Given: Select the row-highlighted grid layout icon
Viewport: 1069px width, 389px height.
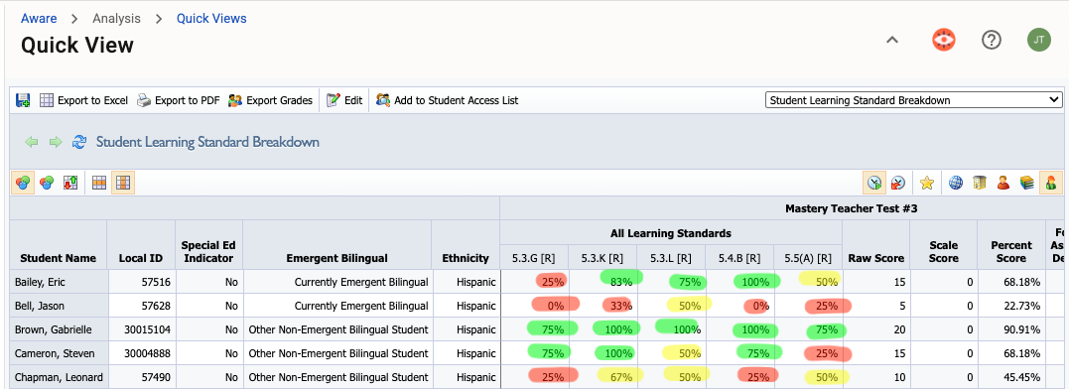Looking at the screenshot, I should coord(99,183).
